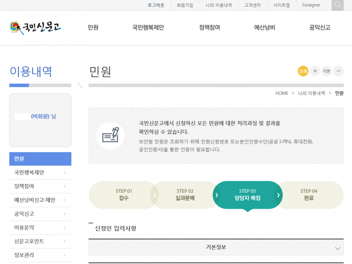
Task: Reset text size with 기본 button
Action: (x=327, y=71)
